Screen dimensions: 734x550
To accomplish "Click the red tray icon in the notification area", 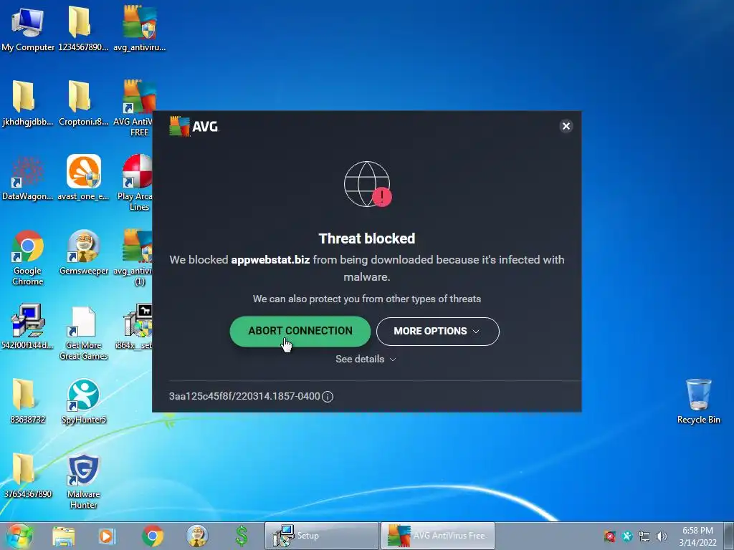I will [x=609, y=536].
